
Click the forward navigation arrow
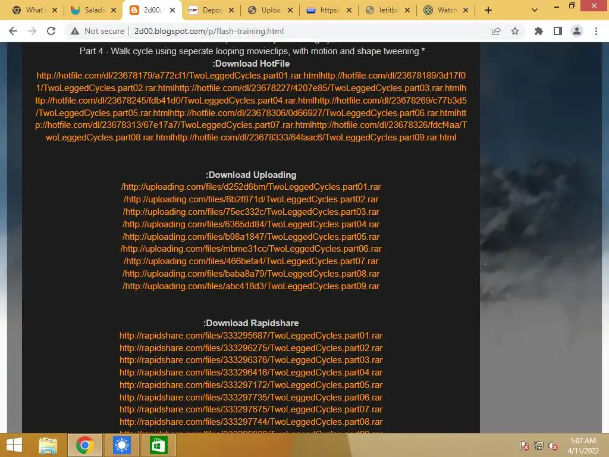coord(32,31)
